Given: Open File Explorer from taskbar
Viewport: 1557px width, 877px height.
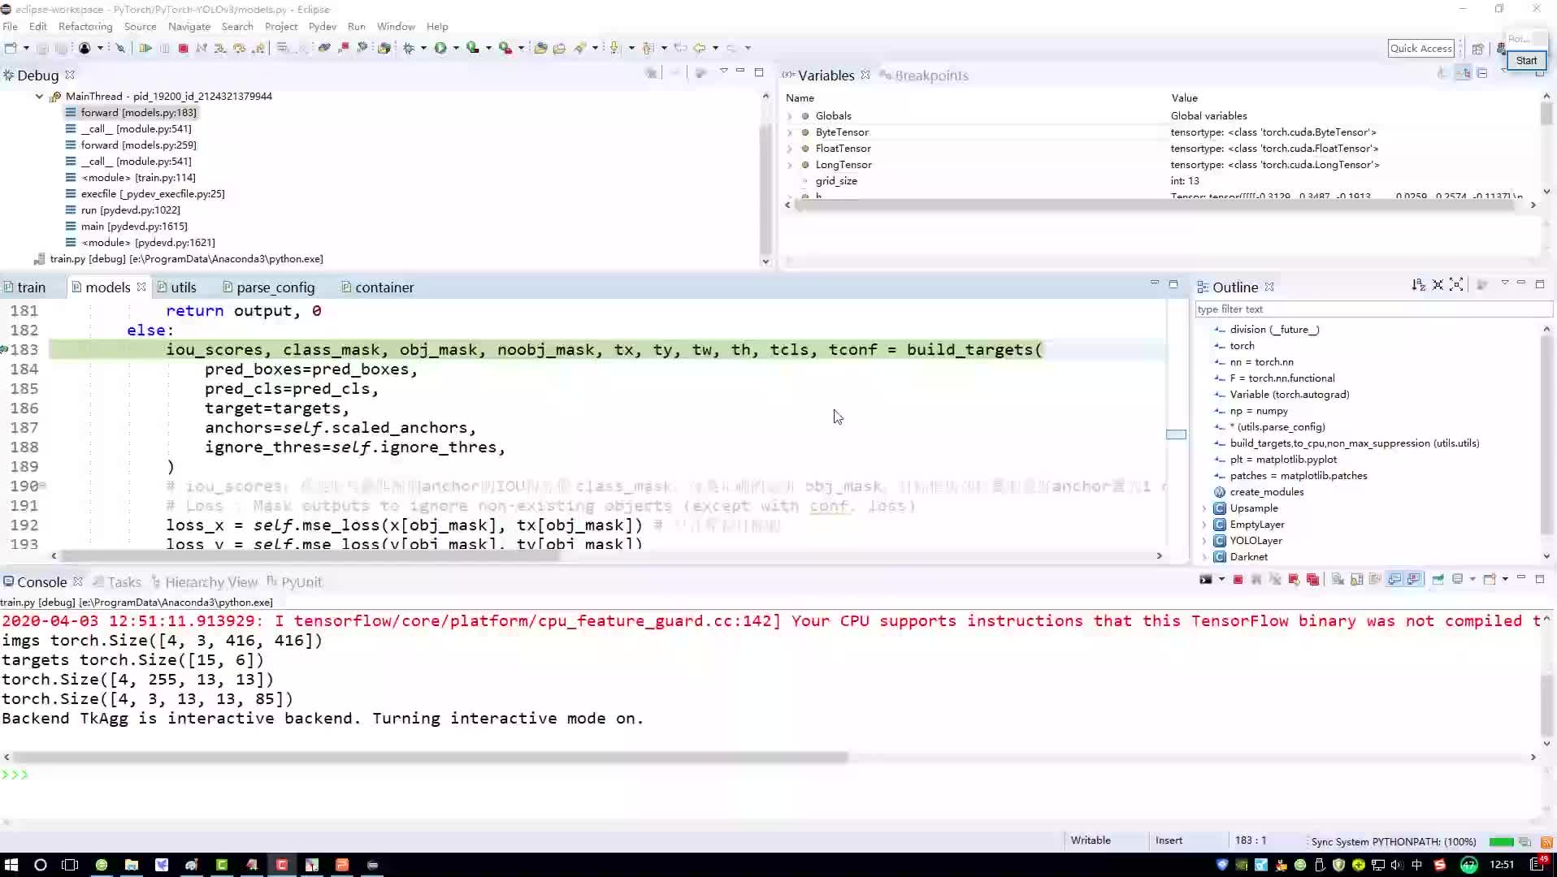Looking at the screenshot, I should pyautogui.click(x=131, y=865).
